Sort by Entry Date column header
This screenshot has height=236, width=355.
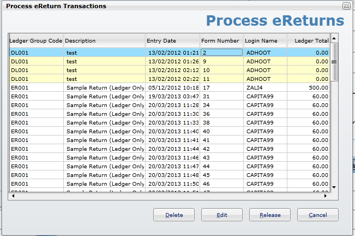pos(172,41)
